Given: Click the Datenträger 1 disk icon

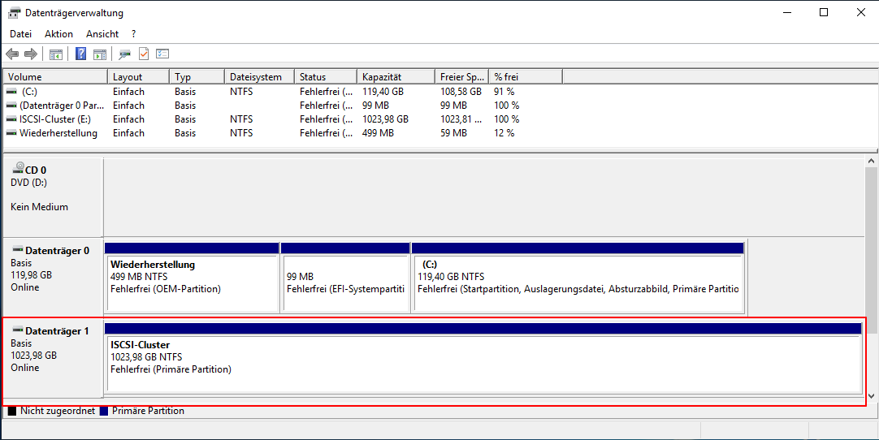Looking at the screenshot, I should [18, 330].
